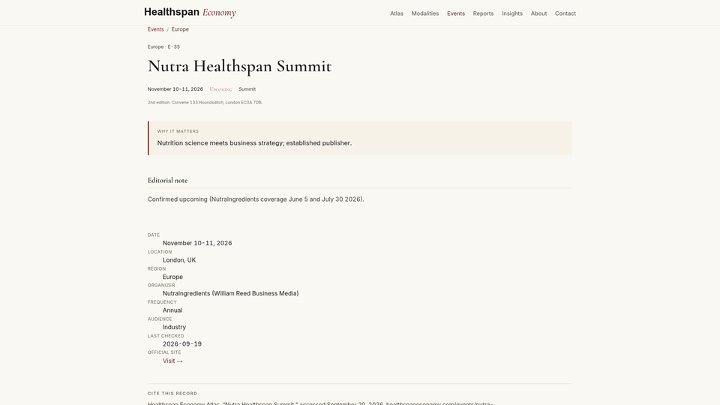
Task: Click the Date field value November 10–11, 2026
Action: click(x=197, y=243)
